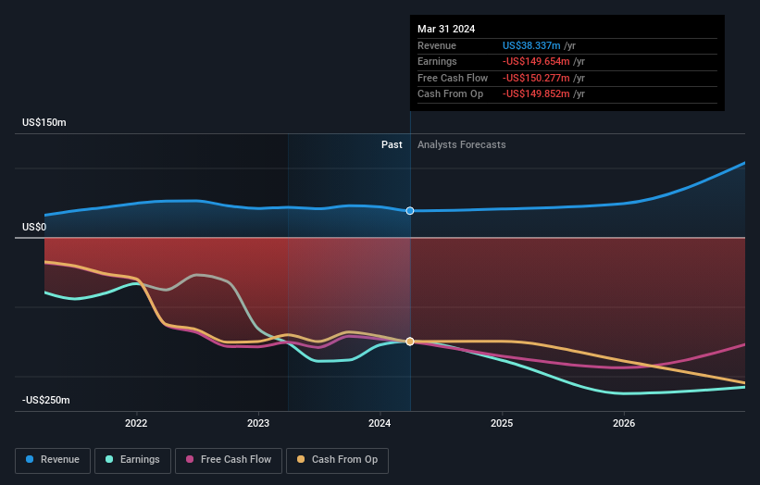Click the US$38.337m revenue value

(x=531, y=45)
